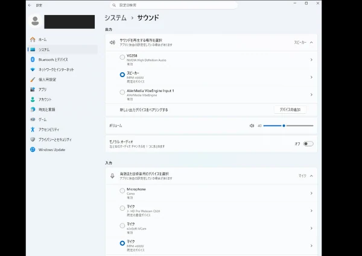Image resolution: width=362 pixels, height=256 pixels.
Task: Open MPM-4000U mic properties arrow
Action: [x=311, y=246]
